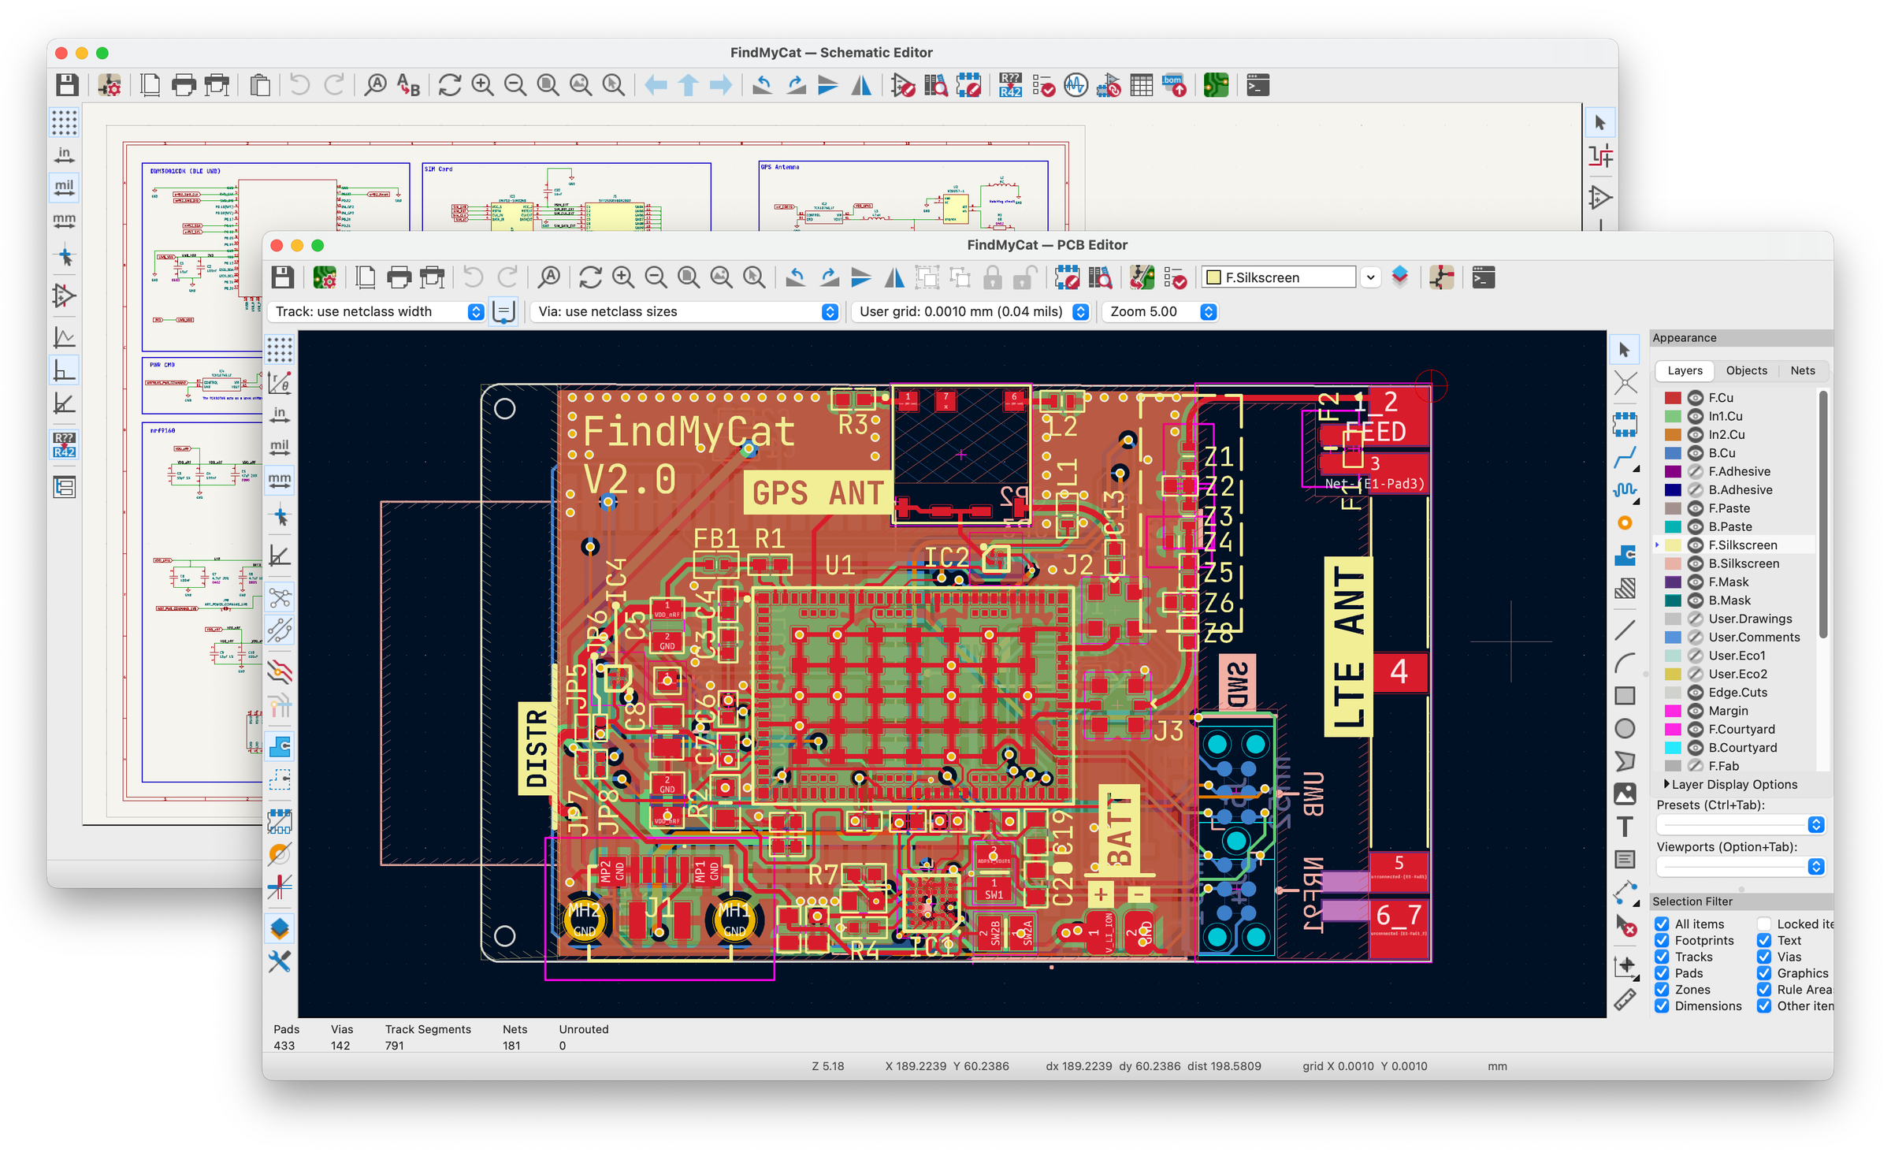Select the Draw Circle tool
Viewport: 1891px width, 1156px height.
point(1625,728)
